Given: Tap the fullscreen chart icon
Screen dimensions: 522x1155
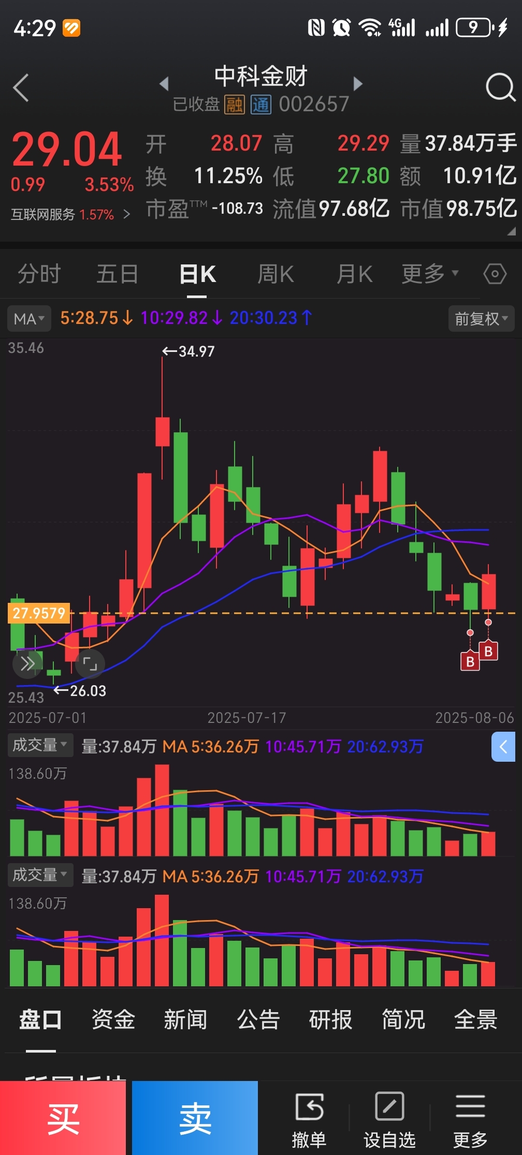Looking at the screenshot, I should pos(90,663).
